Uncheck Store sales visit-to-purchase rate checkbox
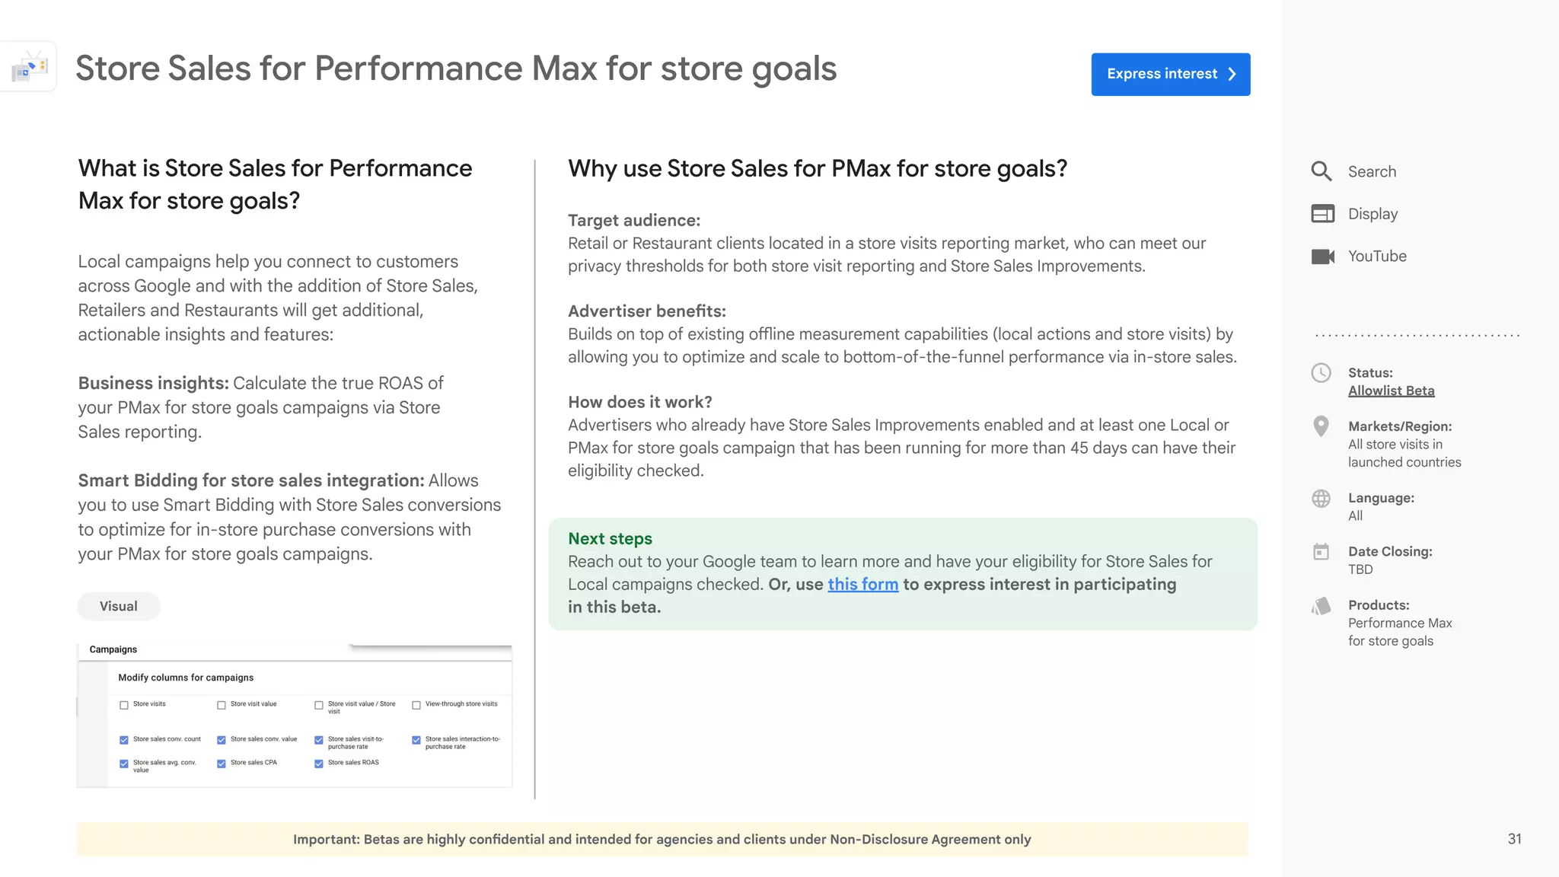The image size is (1559, 877). [319, 740]
